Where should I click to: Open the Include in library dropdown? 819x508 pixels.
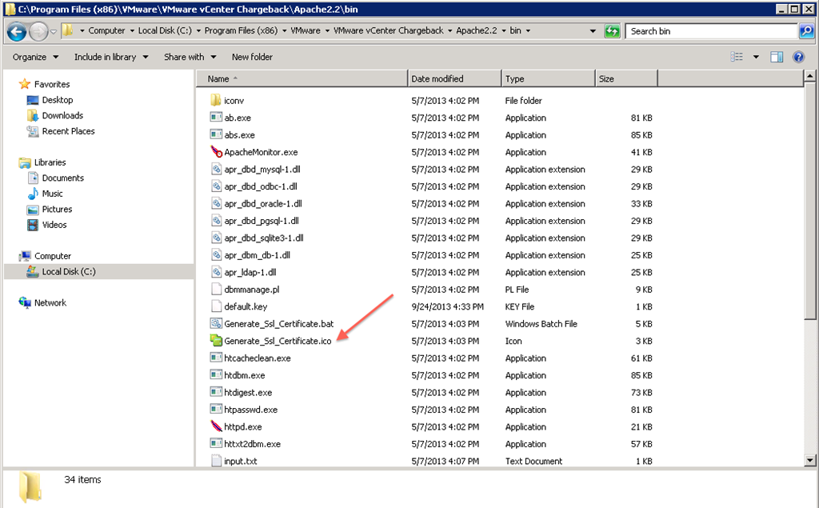tap(111, 57)
